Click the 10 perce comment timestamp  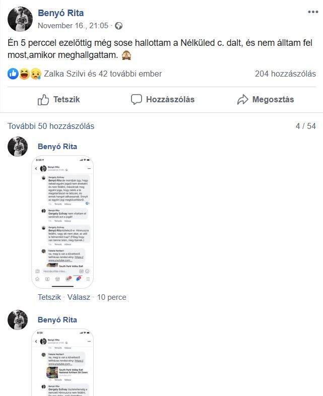[112, 297]
